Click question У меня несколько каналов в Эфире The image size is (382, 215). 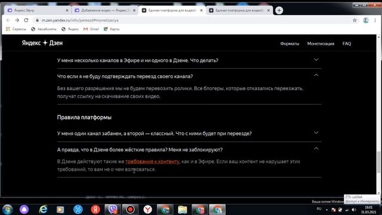point(138,60)
